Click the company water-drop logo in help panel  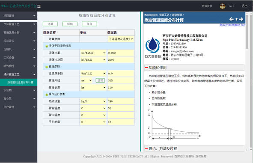pyautogui.click(x=153, y=45)
